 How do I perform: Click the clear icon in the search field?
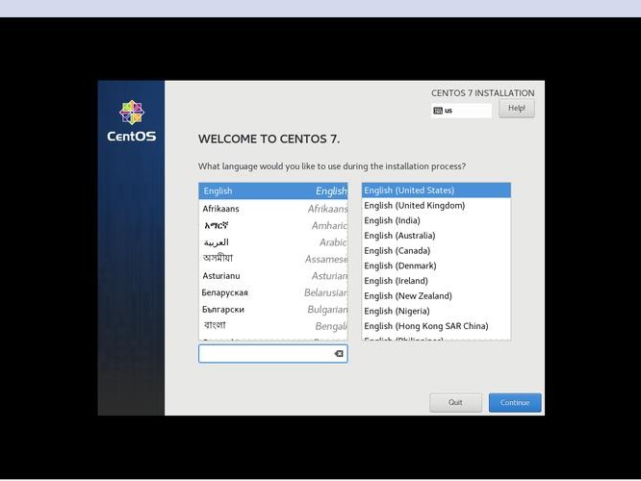(339, 353)
